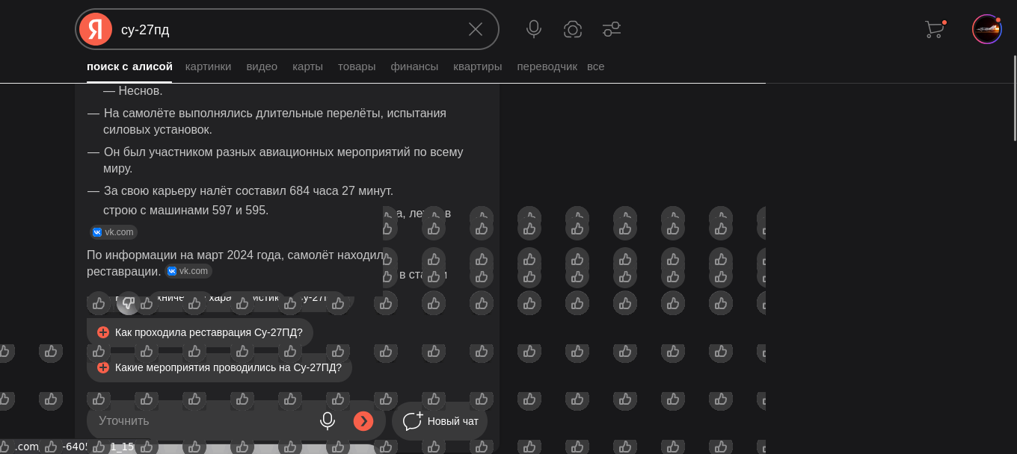This screenshot has width=1017, height=454.
Task: Open search settings sliders icon
Action: (x=612, y=29)
